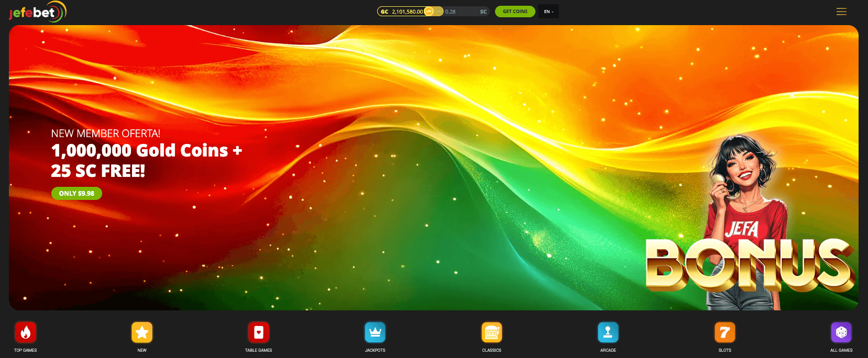This screenshot has height=358, width=868.
Task: Select the CLASSICS label
Action: [492, 350]
